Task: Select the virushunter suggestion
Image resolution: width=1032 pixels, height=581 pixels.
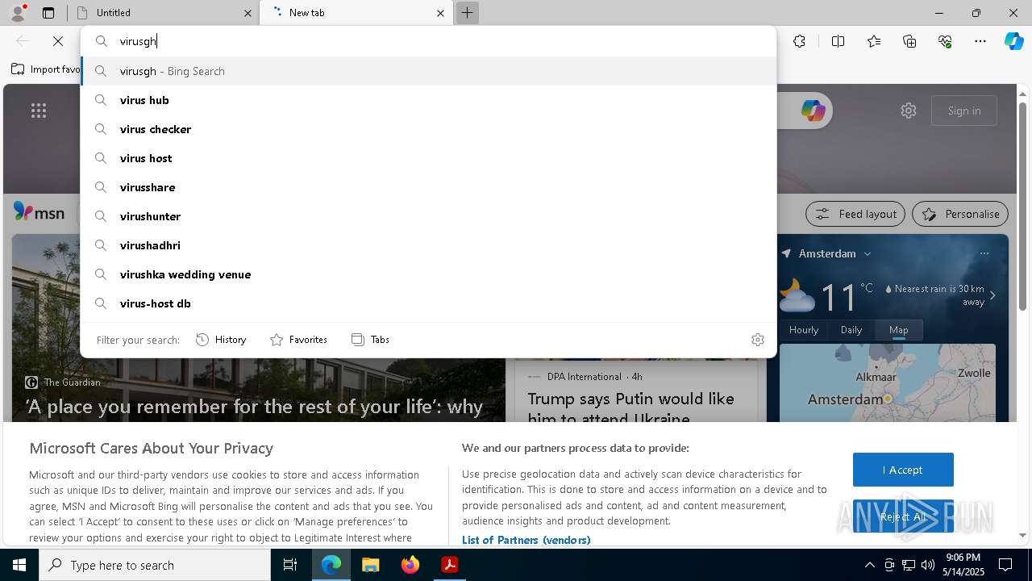Action: point(428,216)
